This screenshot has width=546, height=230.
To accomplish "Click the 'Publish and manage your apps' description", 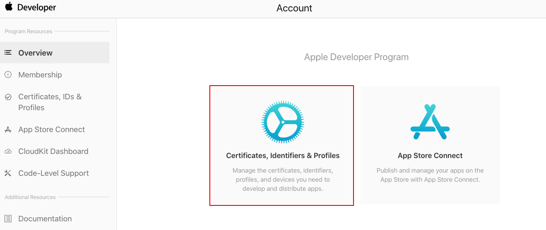I will 430,175.
